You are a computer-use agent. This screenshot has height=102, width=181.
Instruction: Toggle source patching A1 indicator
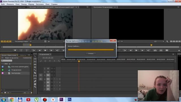(40, 79)
